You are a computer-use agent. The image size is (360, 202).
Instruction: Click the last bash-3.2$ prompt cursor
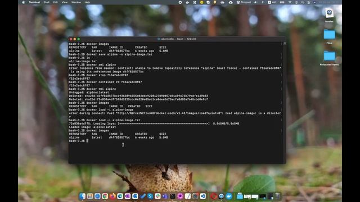click(87, 141)
